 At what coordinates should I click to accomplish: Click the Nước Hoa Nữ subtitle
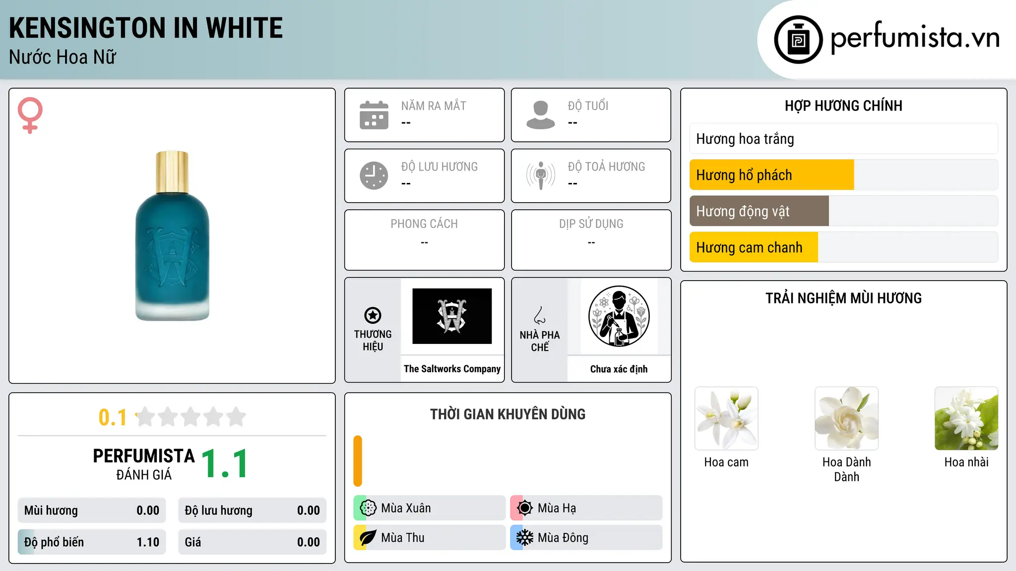pos(63,57)
